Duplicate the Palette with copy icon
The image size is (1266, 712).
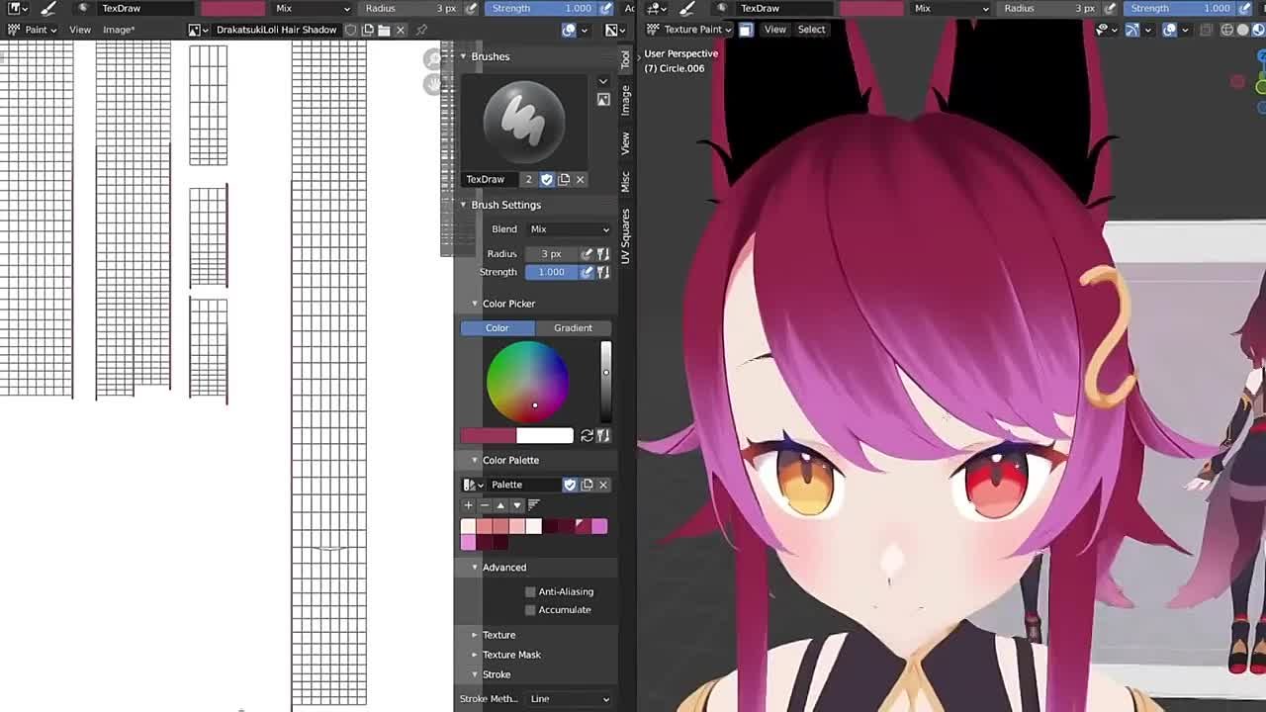pos(587,485)
